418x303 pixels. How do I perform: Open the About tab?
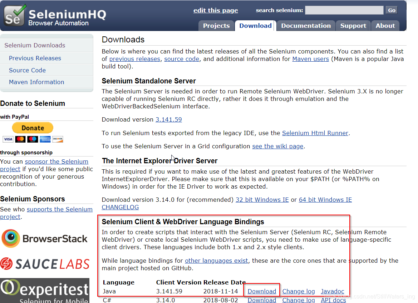tap(385, 26)
